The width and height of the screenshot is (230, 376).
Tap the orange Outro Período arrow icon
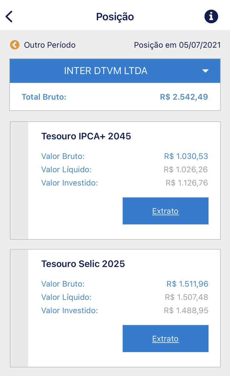[15, 45]
